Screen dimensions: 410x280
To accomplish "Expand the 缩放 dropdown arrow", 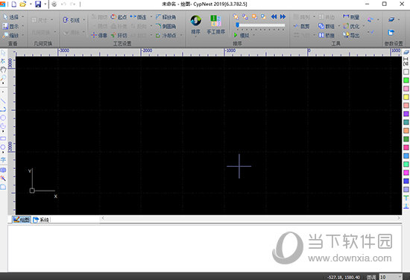I will (x=23, y=35).
